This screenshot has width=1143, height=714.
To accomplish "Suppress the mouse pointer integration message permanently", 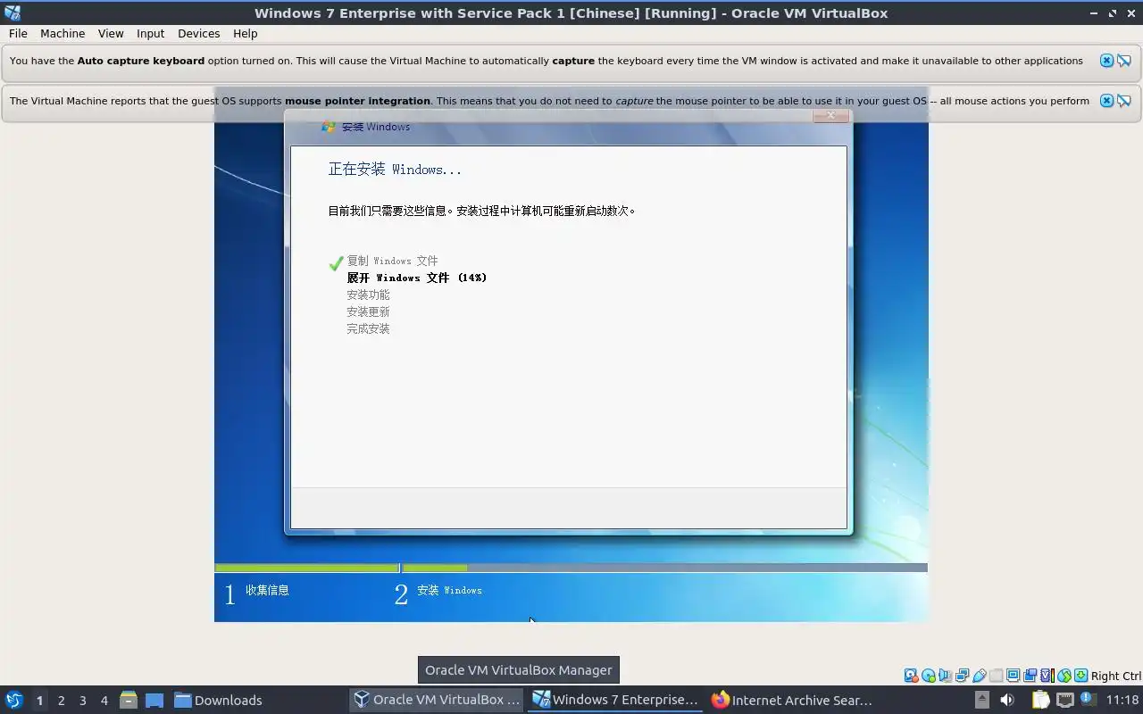I will click(x=1124, y=100).
